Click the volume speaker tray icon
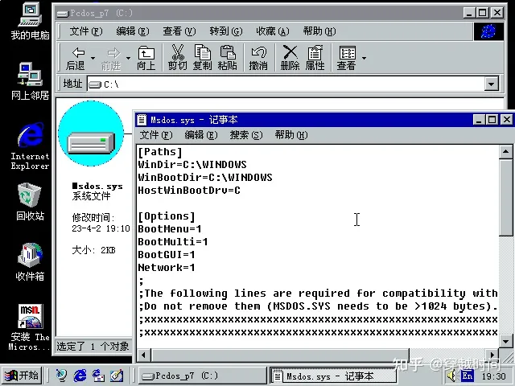The width and height of the screenshot is (515, 386). tap(452, 376)
